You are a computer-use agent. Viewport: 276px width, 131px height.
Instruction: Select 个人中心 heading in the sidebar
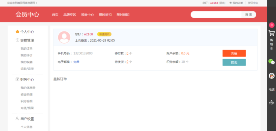(27, 32)
